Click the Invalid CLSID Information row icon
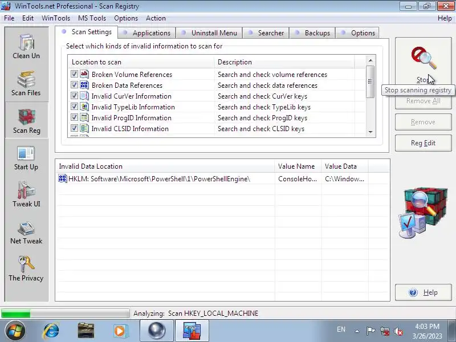The width and height of the screenshot is (456, 342). coord(84,128)
